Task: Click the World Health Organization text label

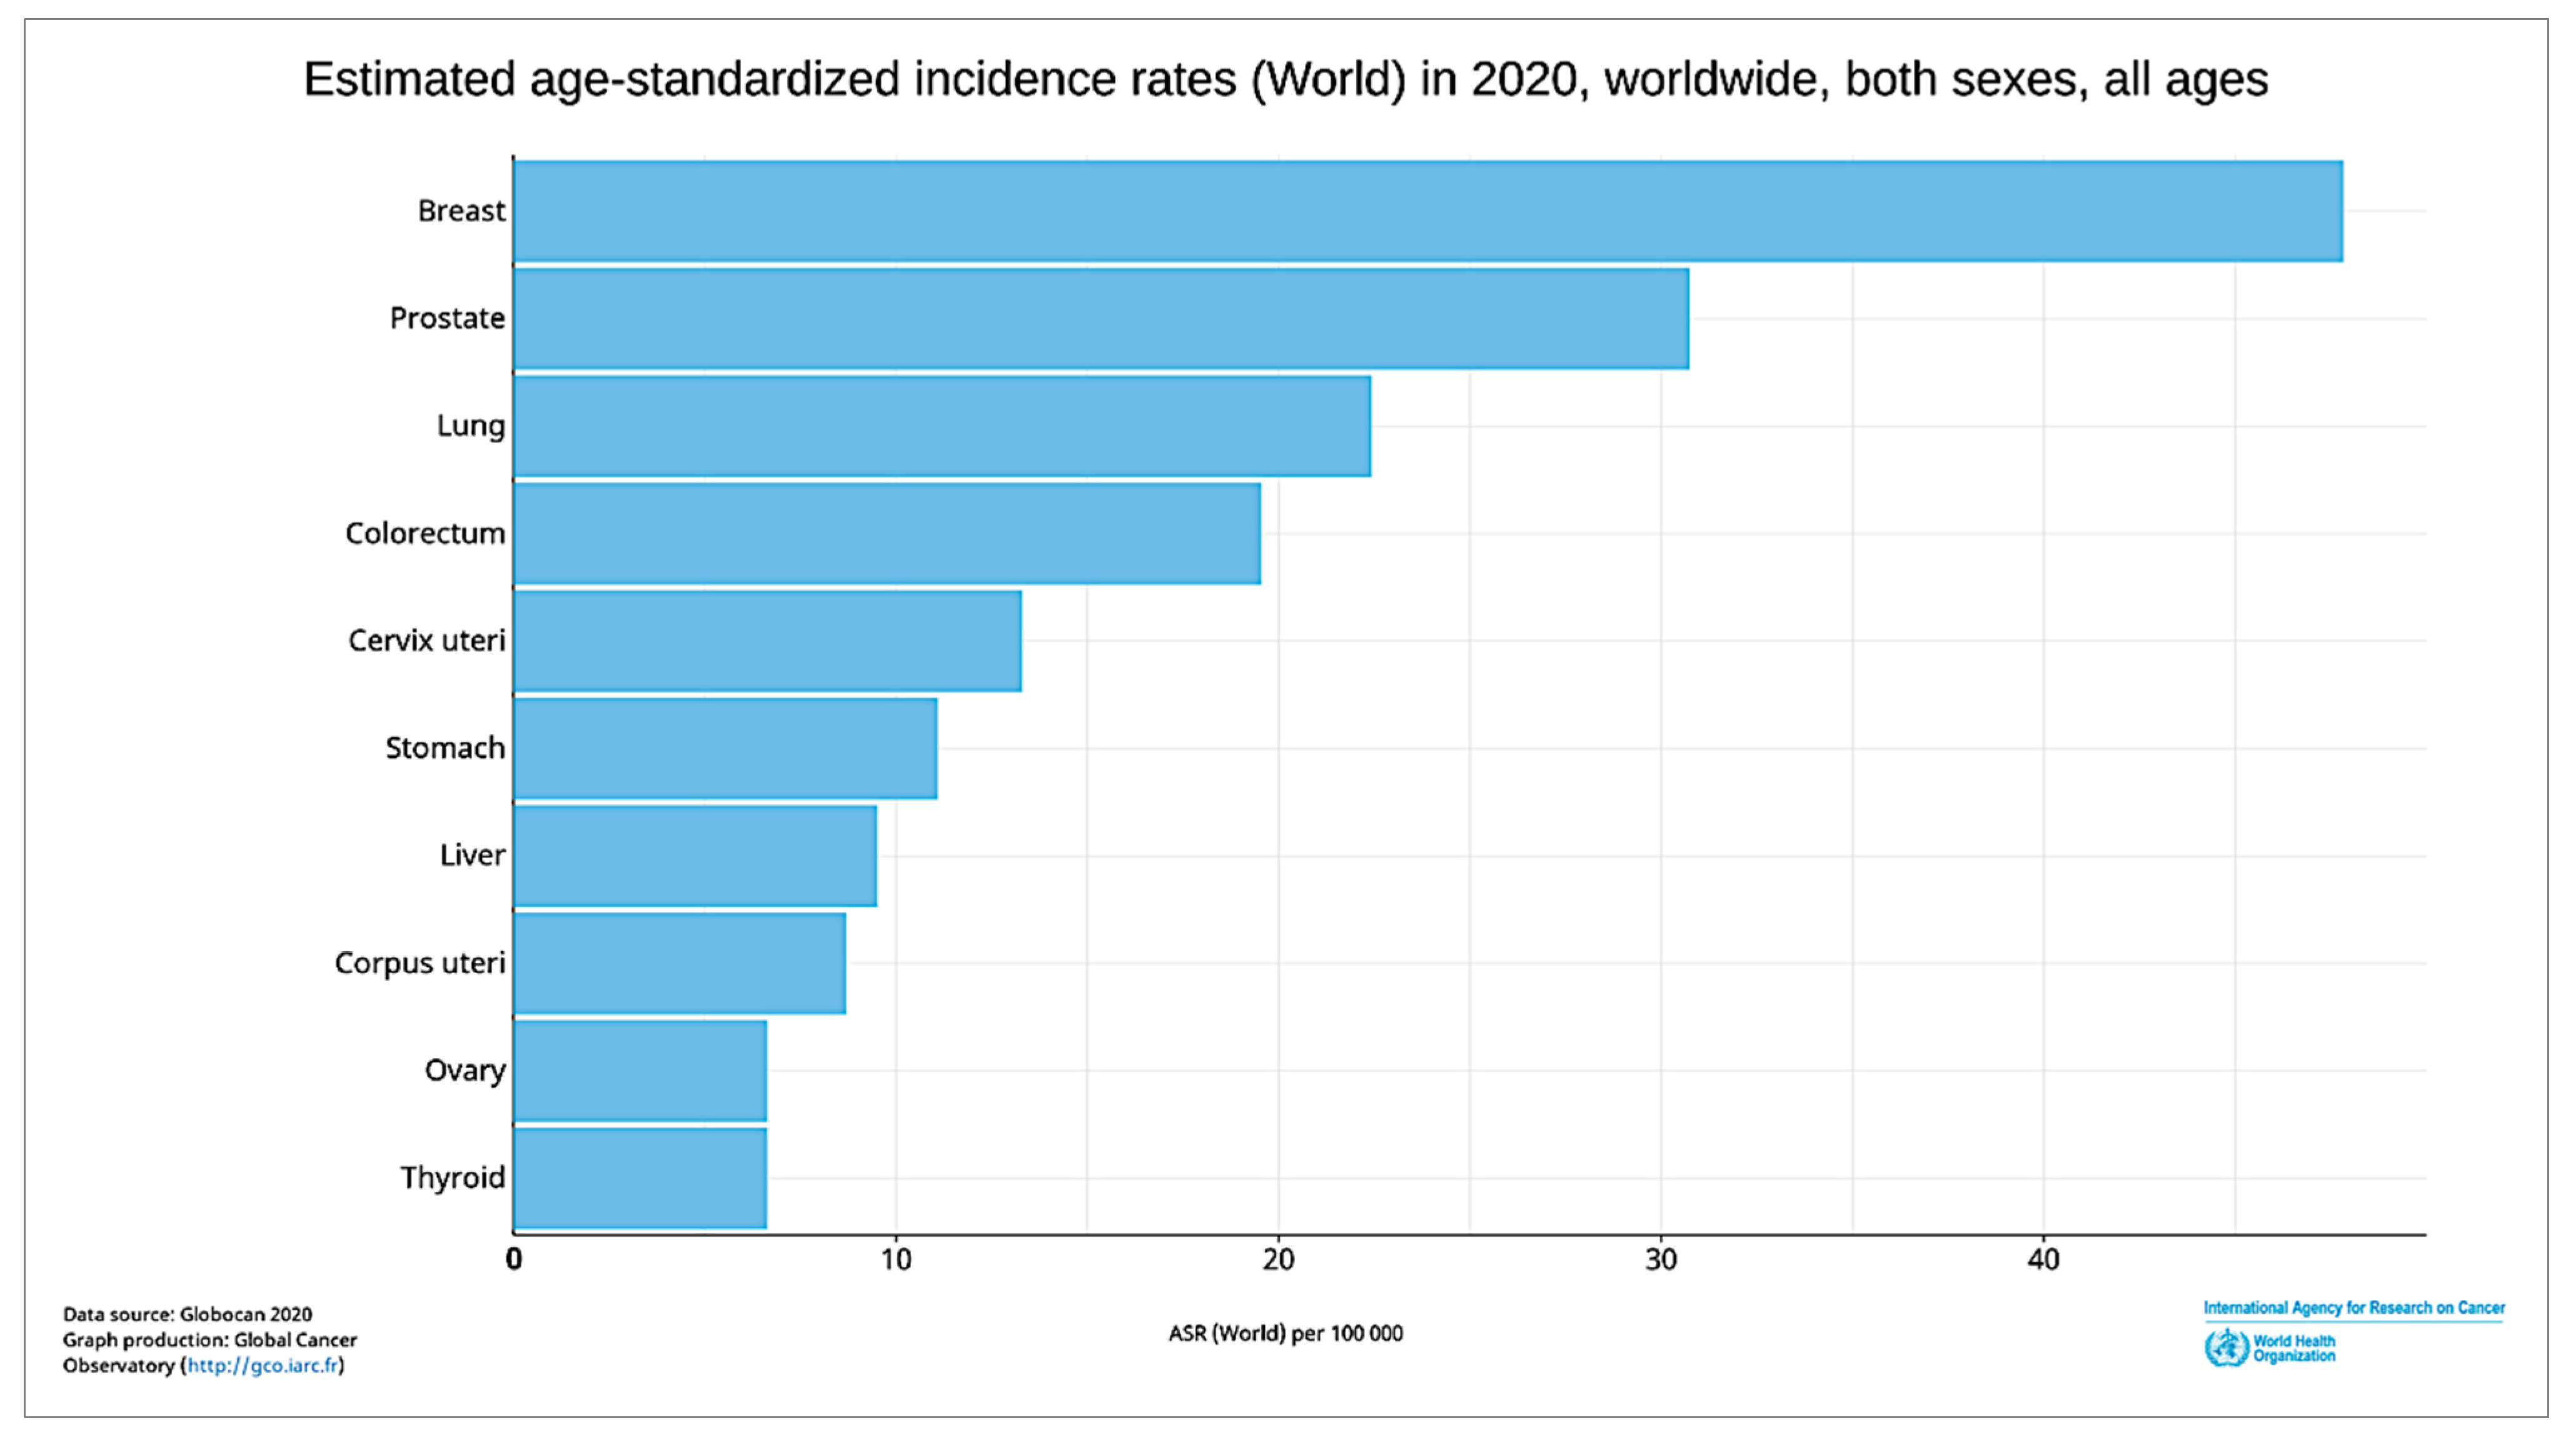Action: tap(2294, 1349)
